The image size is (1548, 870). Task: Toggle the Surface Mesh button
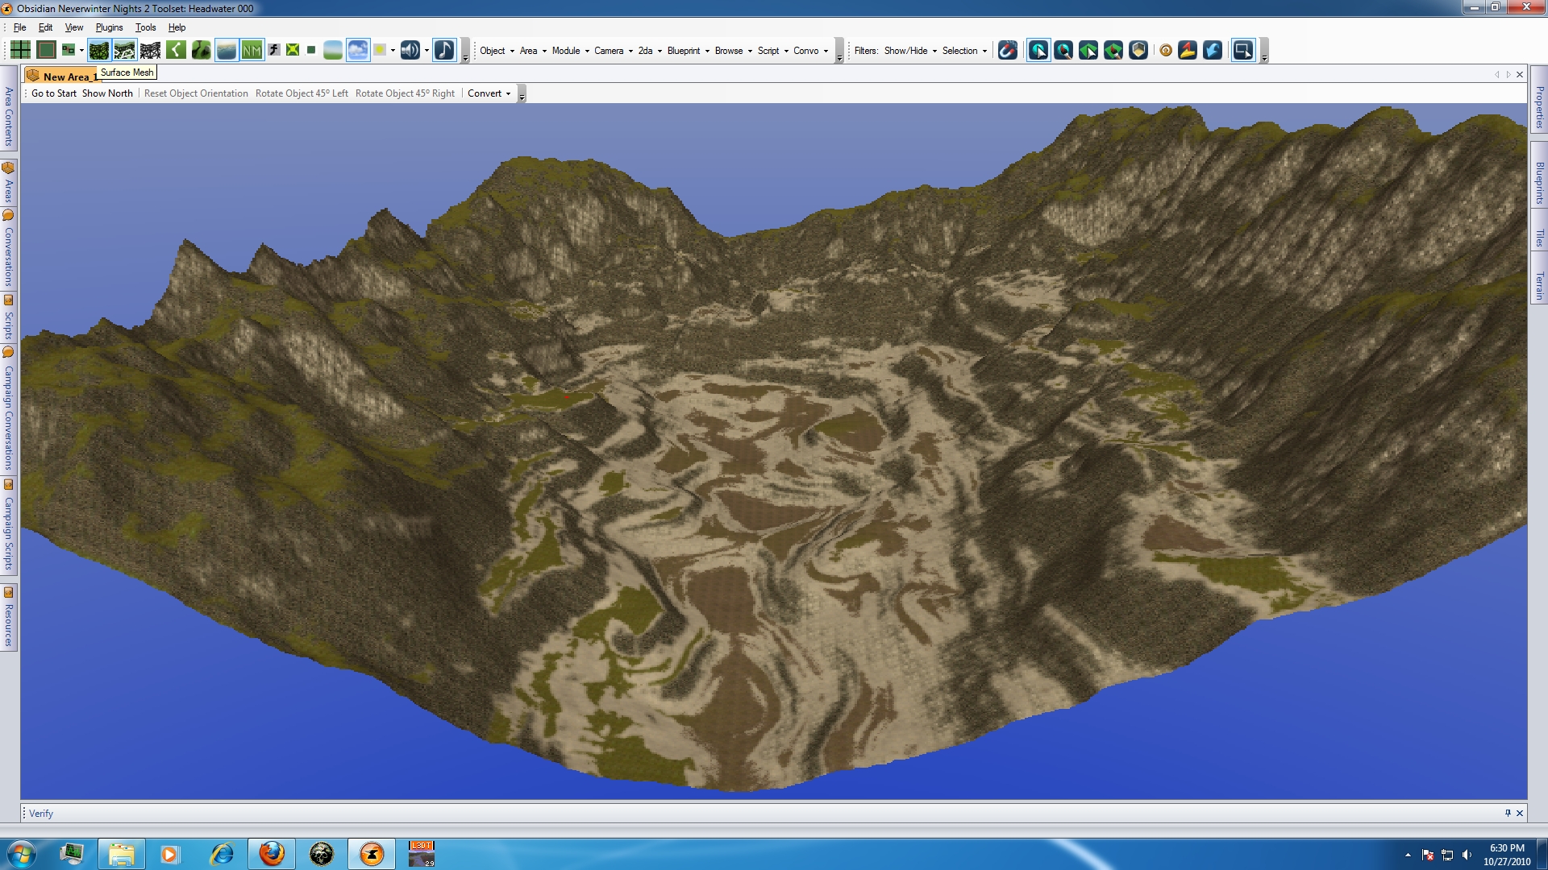point(99,51)
